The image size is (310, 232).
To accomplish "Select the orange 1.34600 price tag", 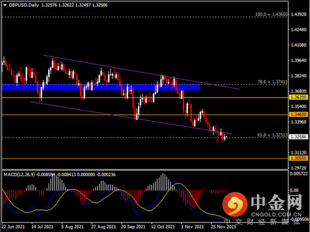I will pyautogui.click(x=298, y=114).
